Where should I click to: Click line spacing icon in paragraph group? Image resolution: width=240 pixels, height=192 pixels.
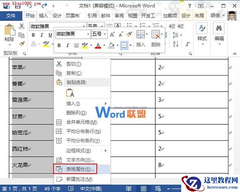(176, 35)
